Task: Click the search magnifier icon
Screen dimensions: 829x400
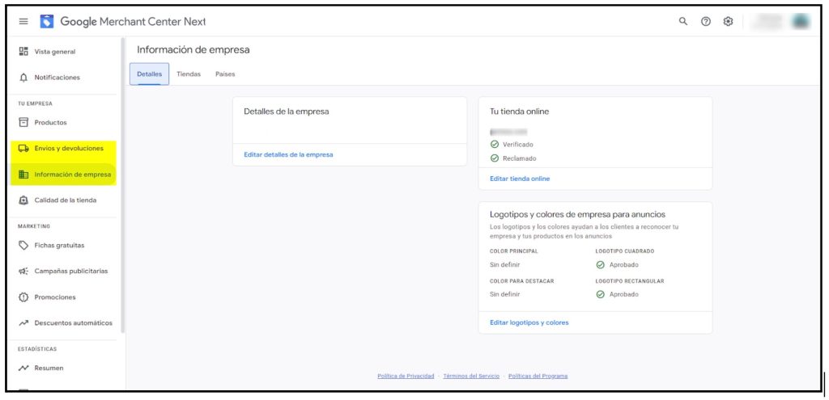Action: (683, 22)
